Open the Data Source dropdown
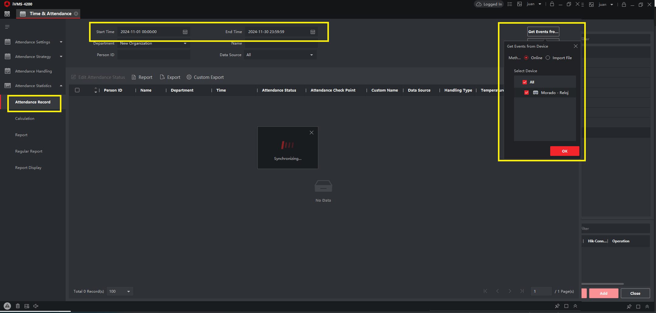 coord(311,55)
